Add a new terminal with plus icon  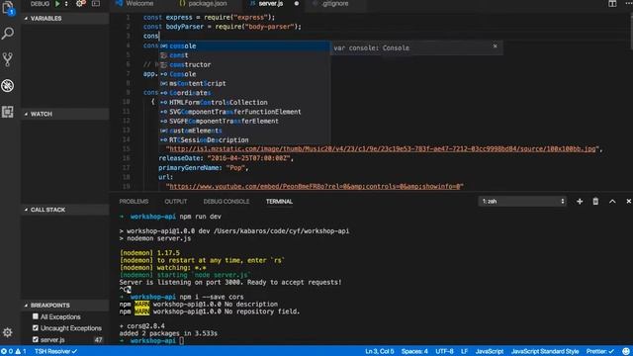click(580, 202)
